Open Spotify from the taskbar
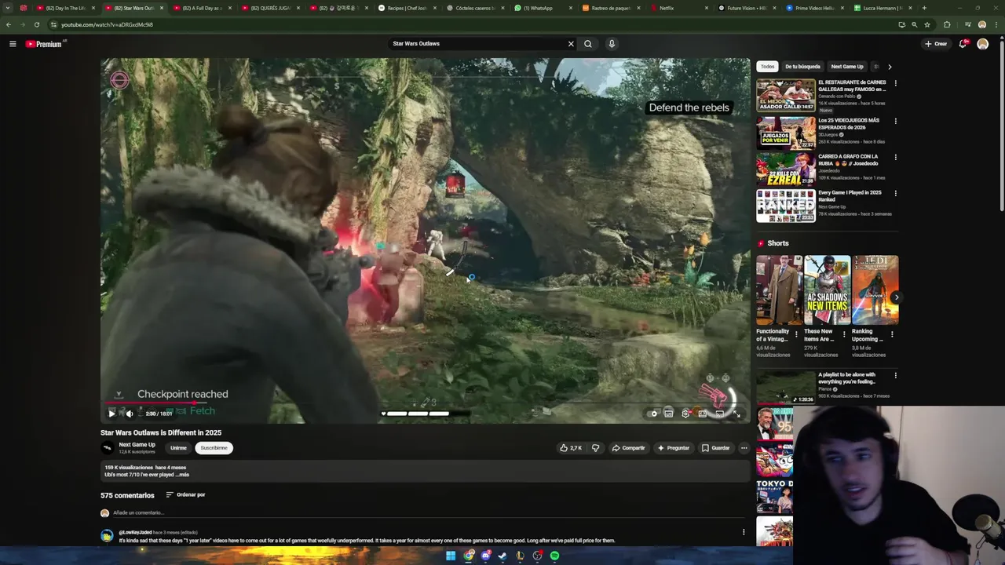The width and height of the screenshot is (1005, 565). pos(554,556)
